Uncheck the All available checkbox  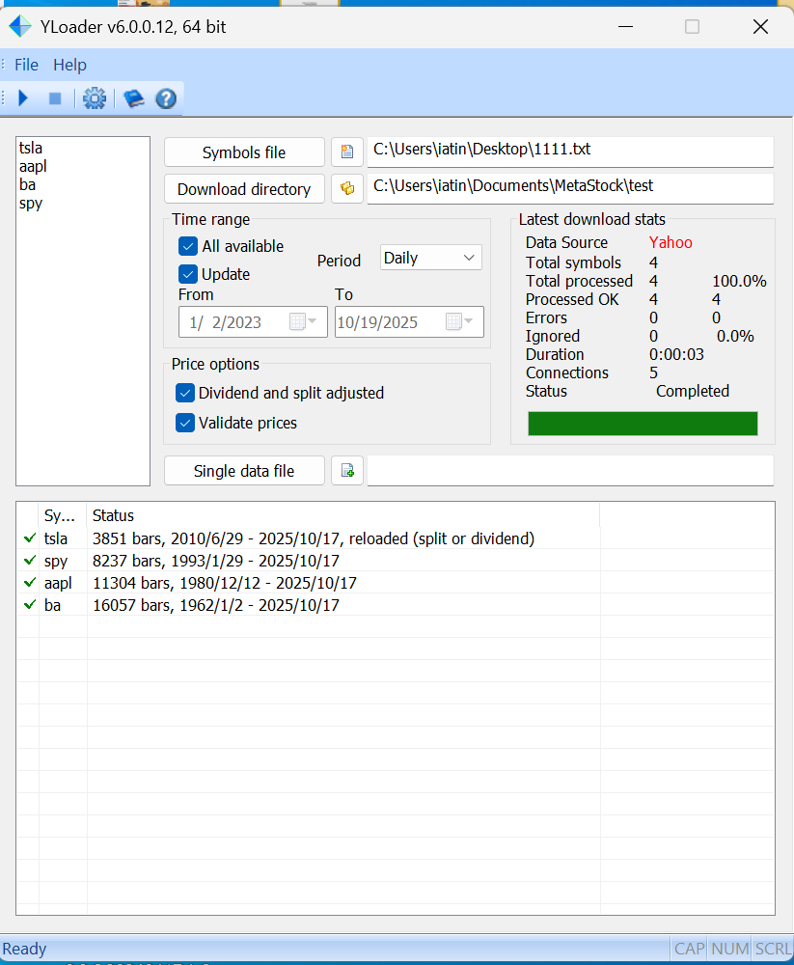[188, 246]
